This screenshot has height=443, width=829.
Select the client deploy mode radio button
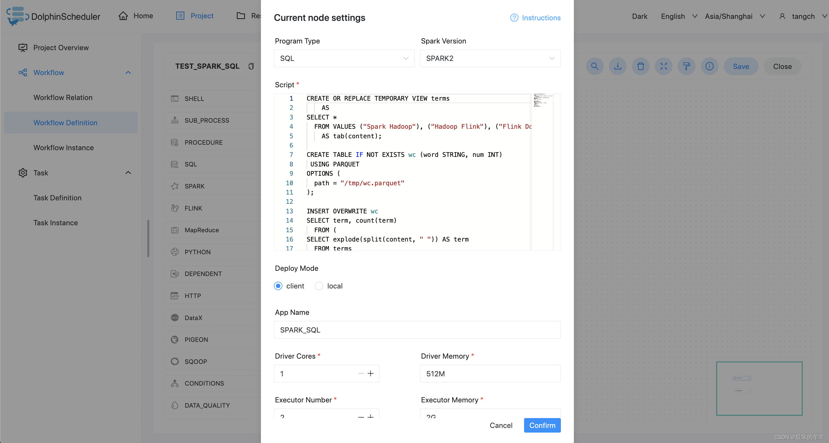coord(278,286)
